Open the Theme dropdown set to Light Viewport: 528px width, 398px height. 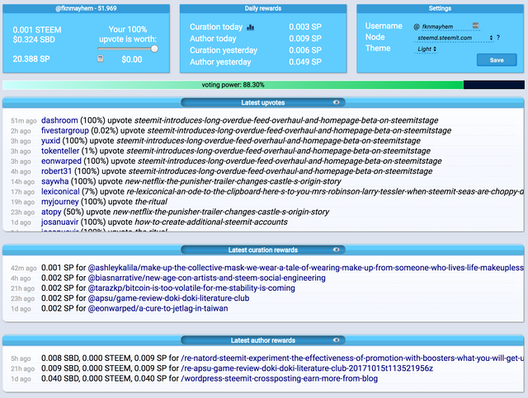click(427, 49)
